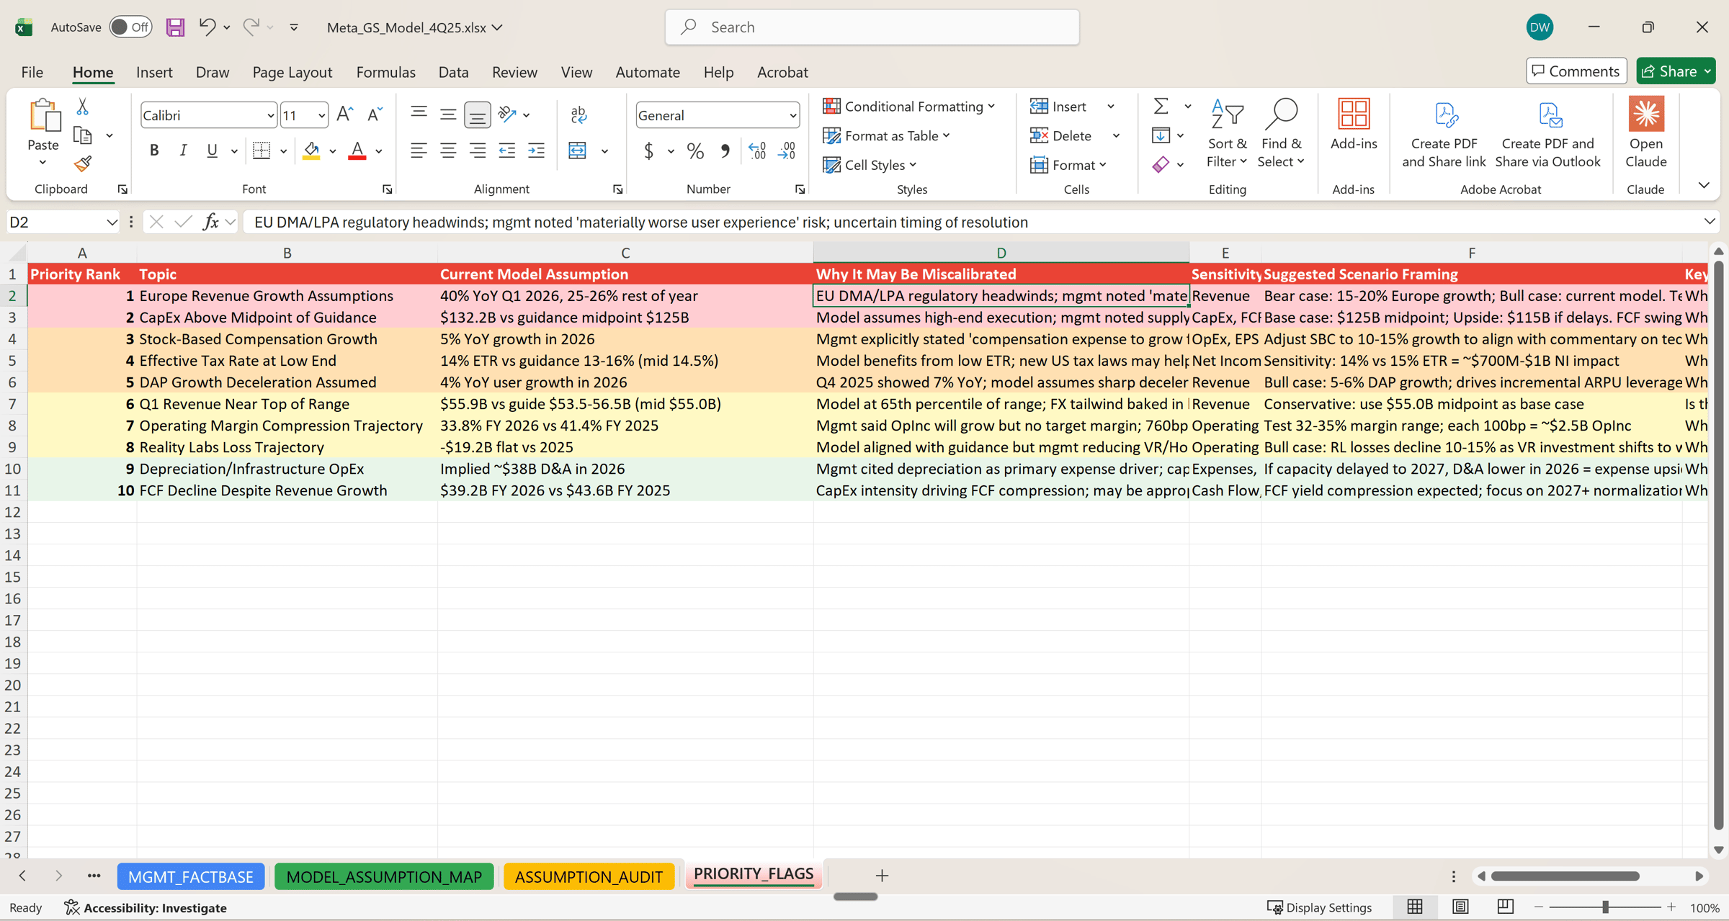Image resolution: width=1729 pixels, height=921 pixels.
Task: Click the Copy icon
Action: pyautogui.click(x=83, y=135)
